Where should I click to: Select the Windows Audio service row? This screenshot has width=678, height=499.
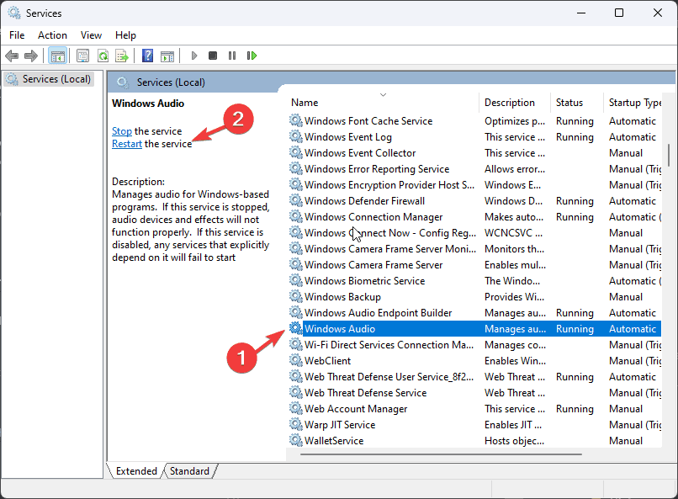tap(474, 329)
